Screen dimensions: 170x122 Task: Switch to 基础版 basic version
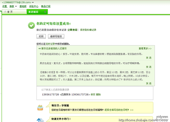[x=23, y=6]
